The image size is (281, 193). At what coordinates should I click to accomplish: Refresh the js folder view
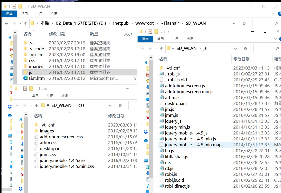tap(246, 49)
